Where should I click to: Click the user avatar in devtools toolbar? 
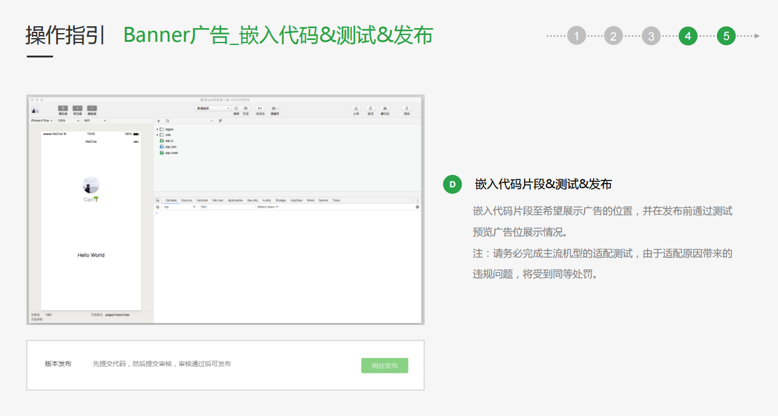(x=35, y=109)
